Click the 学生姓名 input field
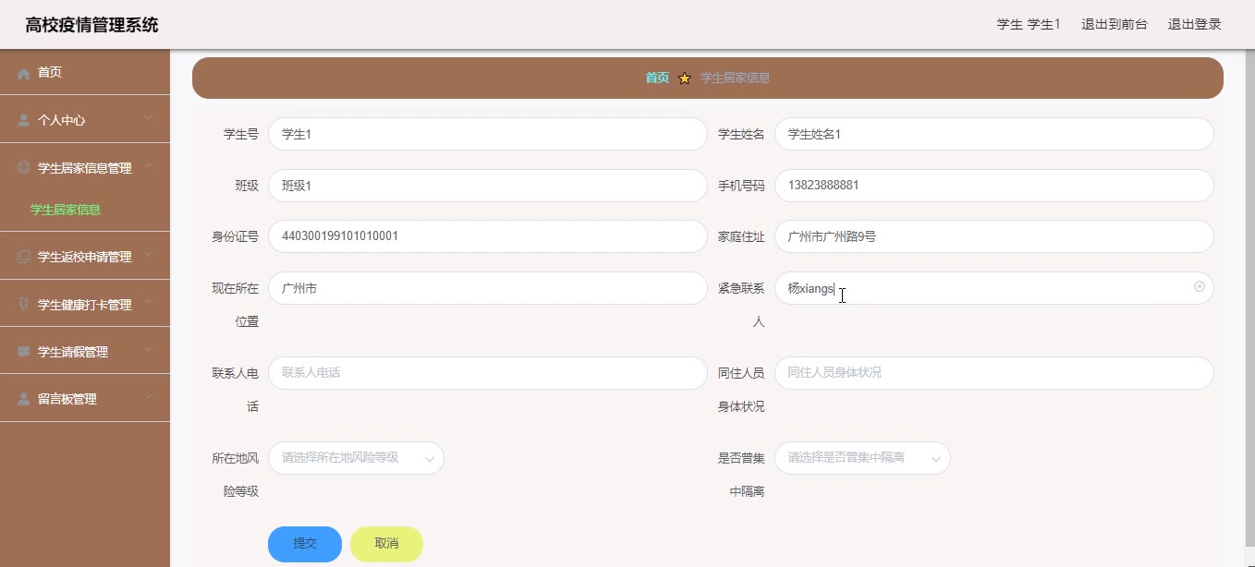 pos(994,134)
